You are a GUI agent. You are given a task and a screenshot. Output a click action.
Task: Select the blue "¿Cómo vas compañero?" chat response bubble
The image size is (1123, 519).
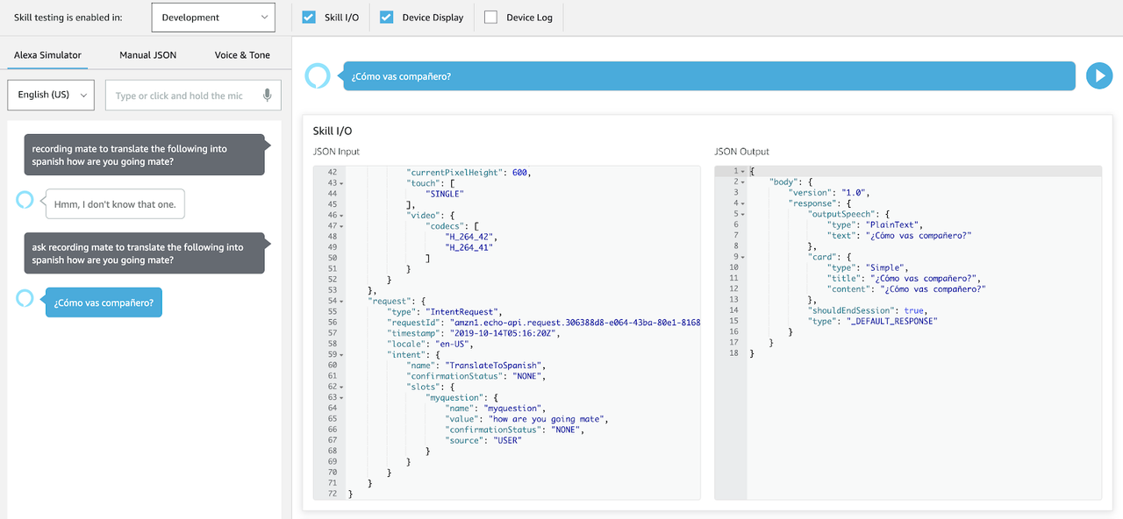[104, 302]
